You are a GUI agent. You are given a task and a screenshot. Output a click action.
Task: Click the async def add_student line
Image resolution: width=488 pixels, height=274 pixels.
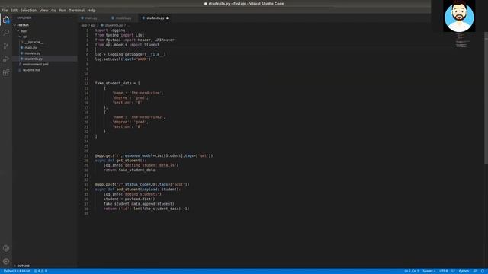[x=137, y=190]
